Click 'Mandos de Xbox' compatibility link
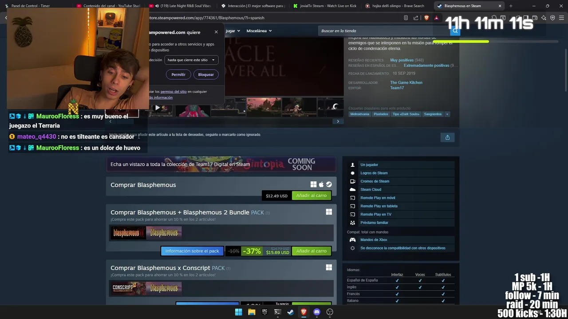 tap(374, 240)
